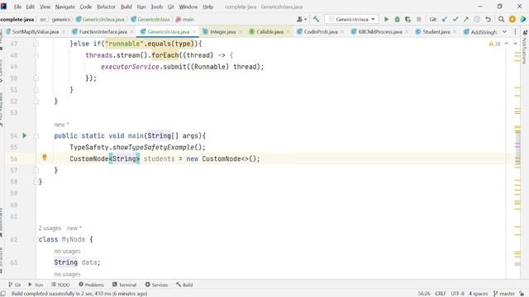The width and height of the screenshot is (529, 297).
Task: Open the TODO tool window
Action: tap(60, 285)
